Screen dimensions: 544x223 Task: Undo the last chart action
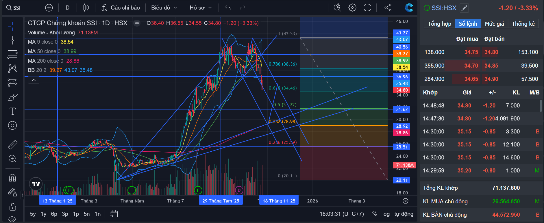coord(228,8)
